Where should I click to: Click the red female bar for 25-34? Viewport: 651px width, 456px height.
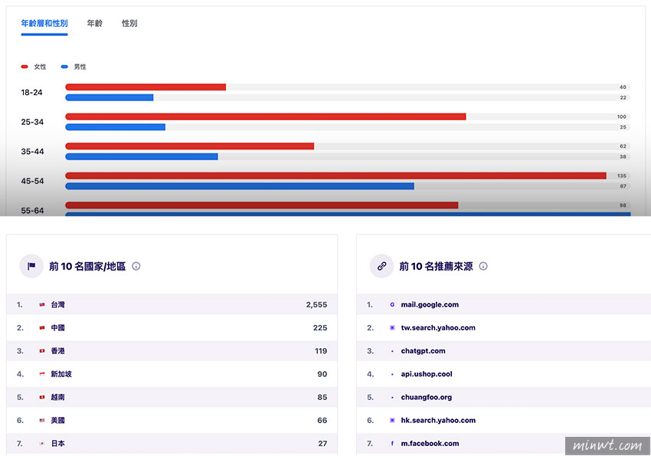(266, 116)
